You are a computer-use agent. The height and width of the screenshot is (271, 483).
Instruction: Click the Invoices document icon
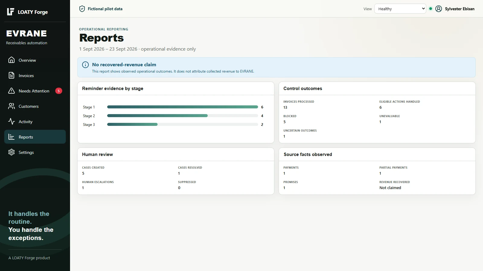point(11,75)
